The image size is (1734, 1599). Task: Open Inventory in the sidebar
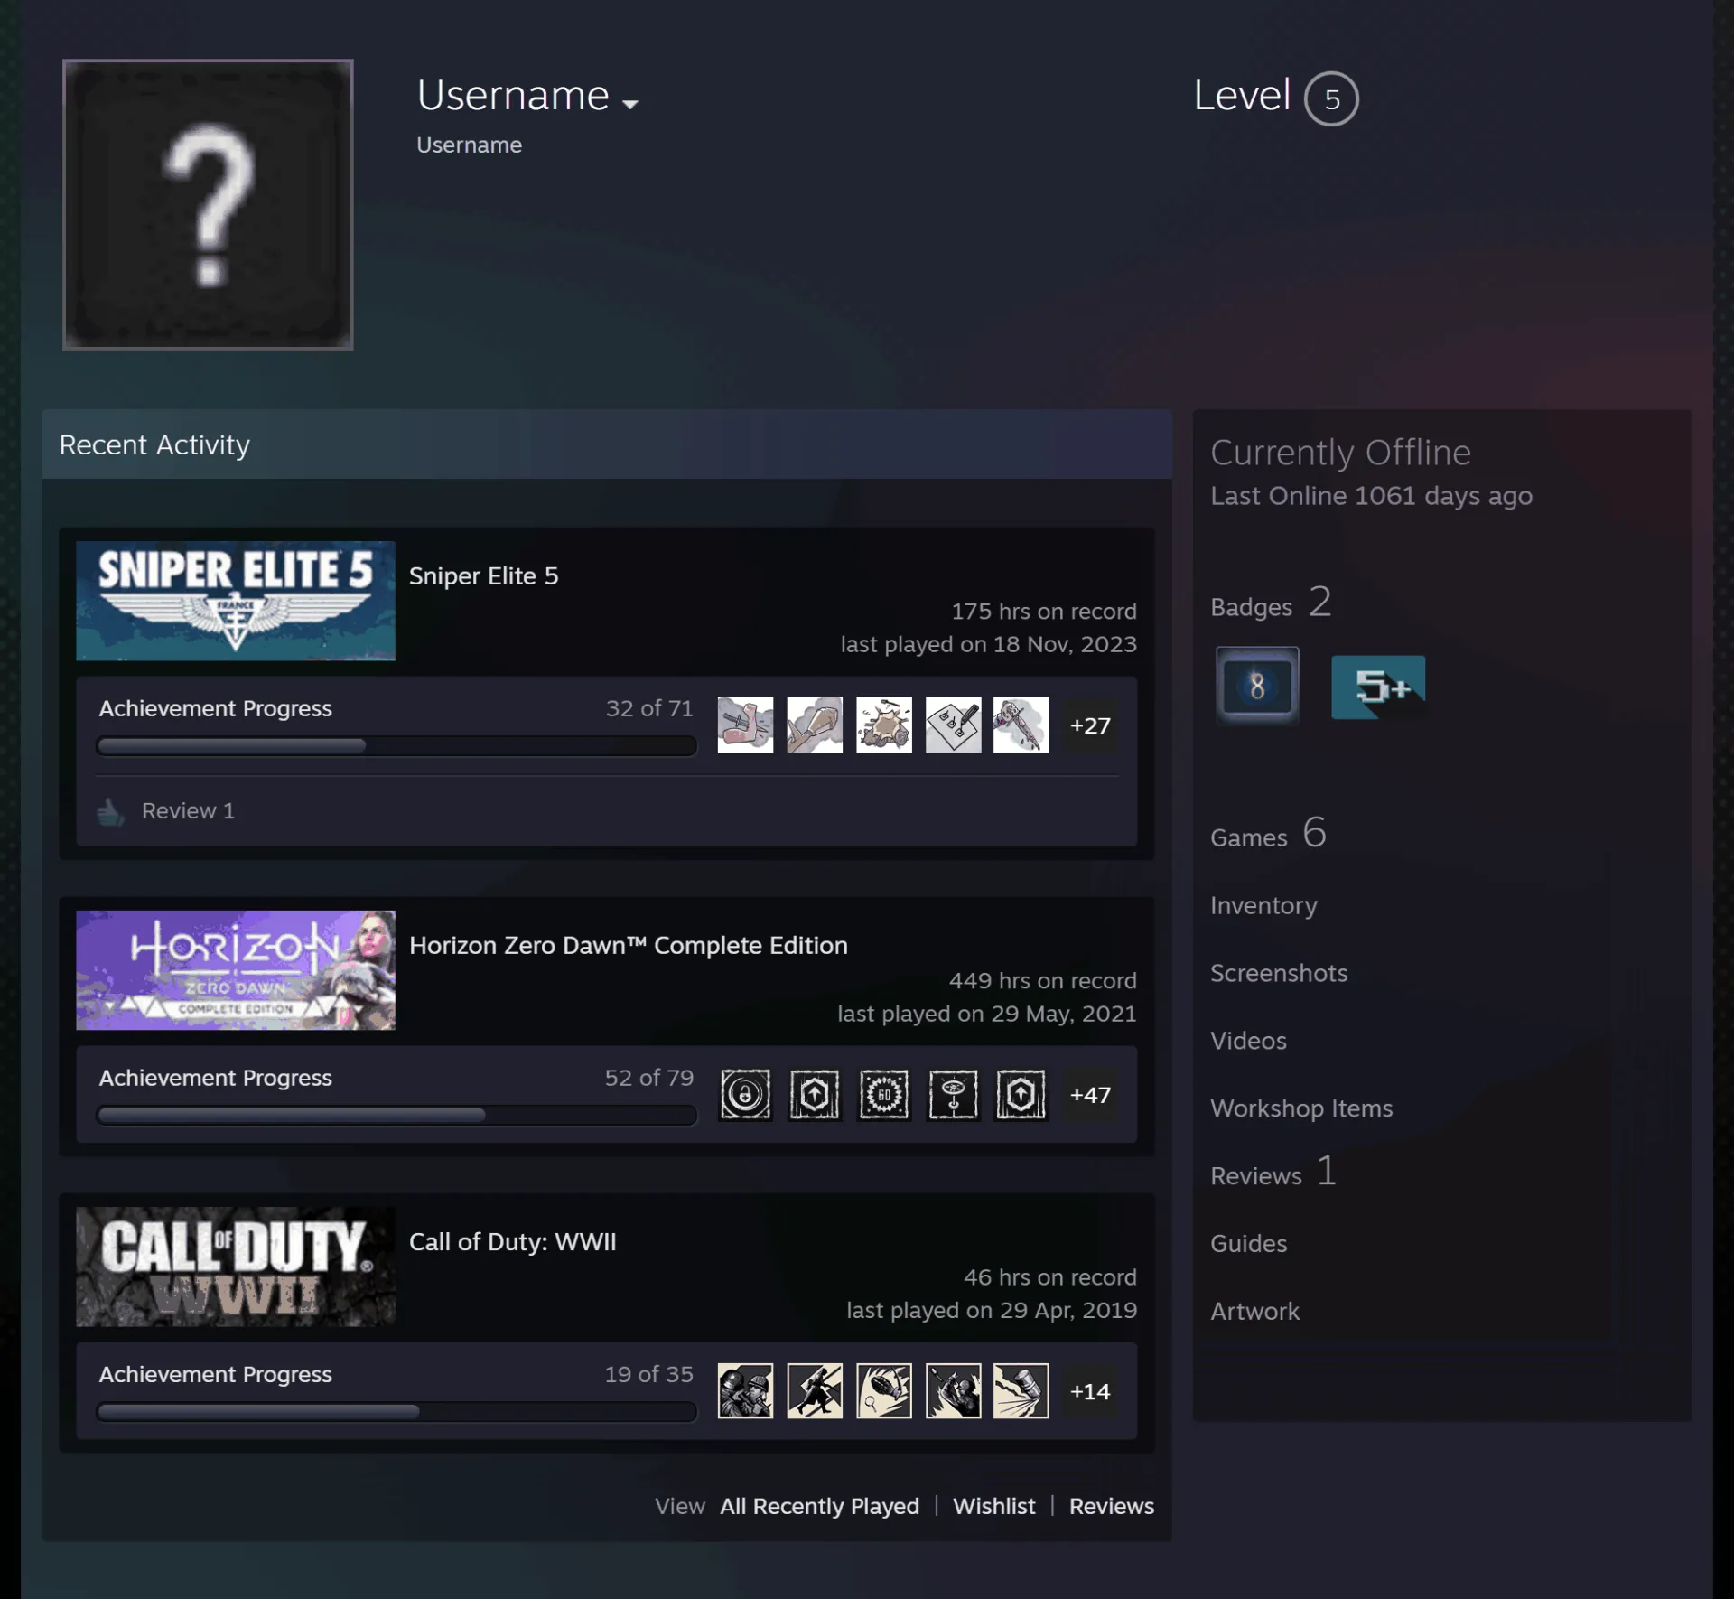(1263, 905)
